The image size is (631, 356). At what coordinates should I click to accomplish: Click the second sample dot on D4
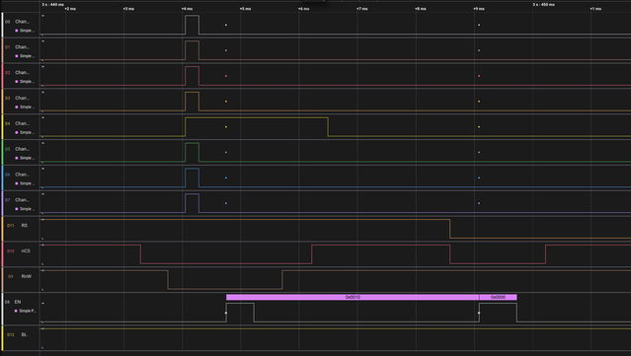[x=479, y=127]
